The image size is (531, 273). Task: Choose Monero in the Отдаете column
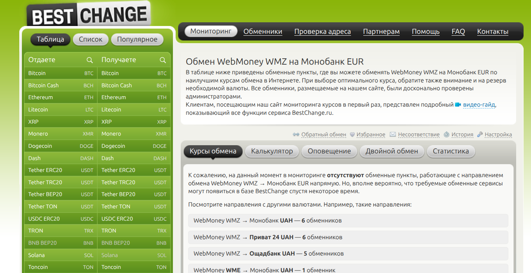61,134
